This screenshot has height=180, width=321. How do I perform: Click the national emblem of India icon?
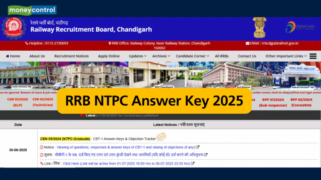tap(260, 27)
